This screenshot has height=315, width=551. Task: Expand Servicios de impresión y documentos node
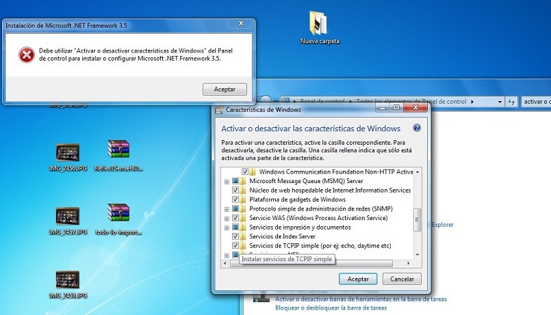[227, 228]
